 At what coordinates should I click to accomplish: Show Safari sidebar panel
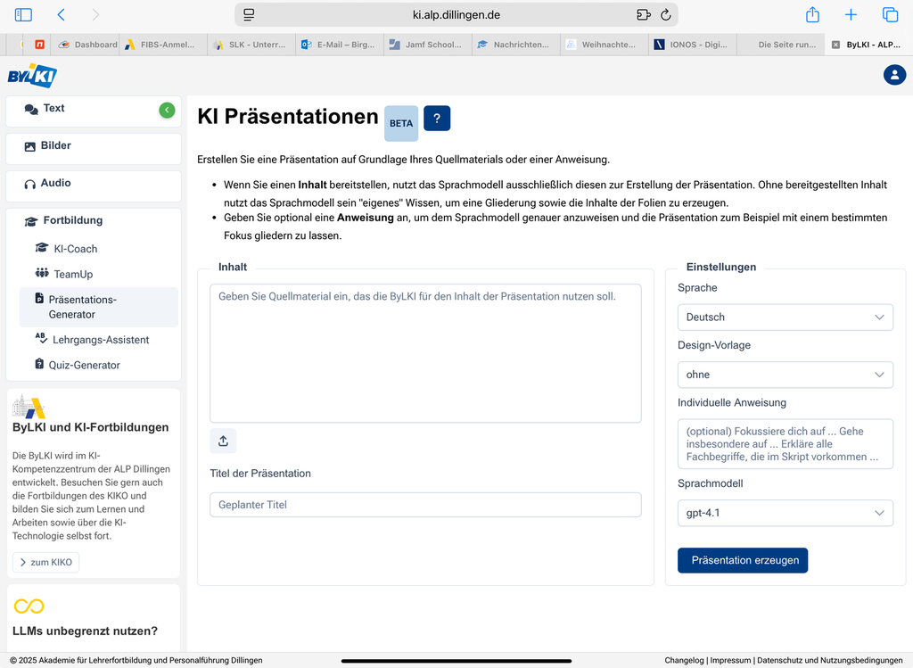pos(23,15)
